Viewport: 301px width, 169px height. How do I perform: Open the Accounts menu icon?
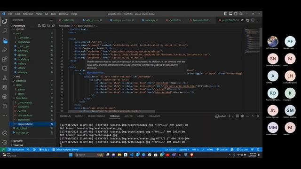pos(5,133)
